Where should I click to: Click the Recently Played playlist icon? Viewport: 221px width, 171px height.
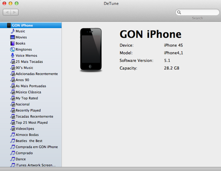pyautogui.click(x=13, y=110)
